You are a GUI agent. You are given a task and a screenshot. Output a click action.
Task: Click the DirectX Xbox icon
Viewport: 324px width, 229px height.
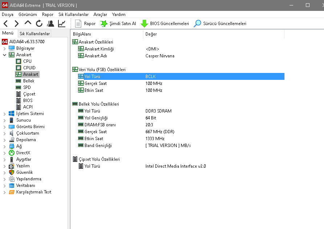(x=12, y=153)
